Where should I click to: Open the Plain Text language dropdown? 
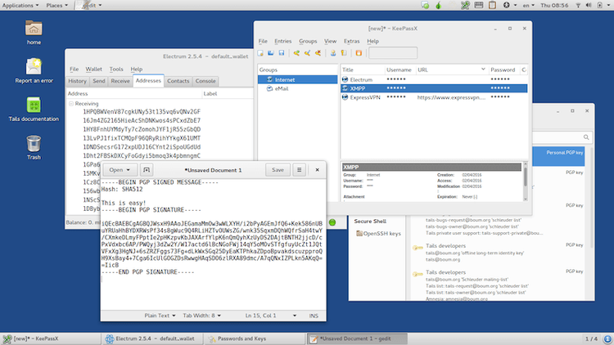(x=159, y=315)
